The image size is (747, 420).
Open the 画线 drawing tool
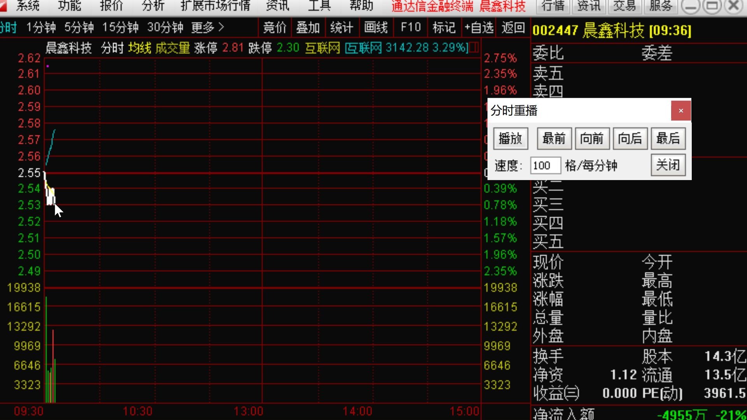(375, 27)
